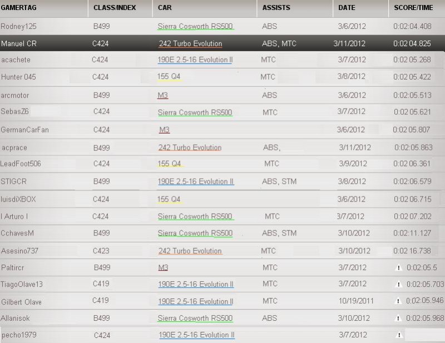445x343 pixels.
Task: Open GermanCarFan's M3 car link
Action: point(164,130)
